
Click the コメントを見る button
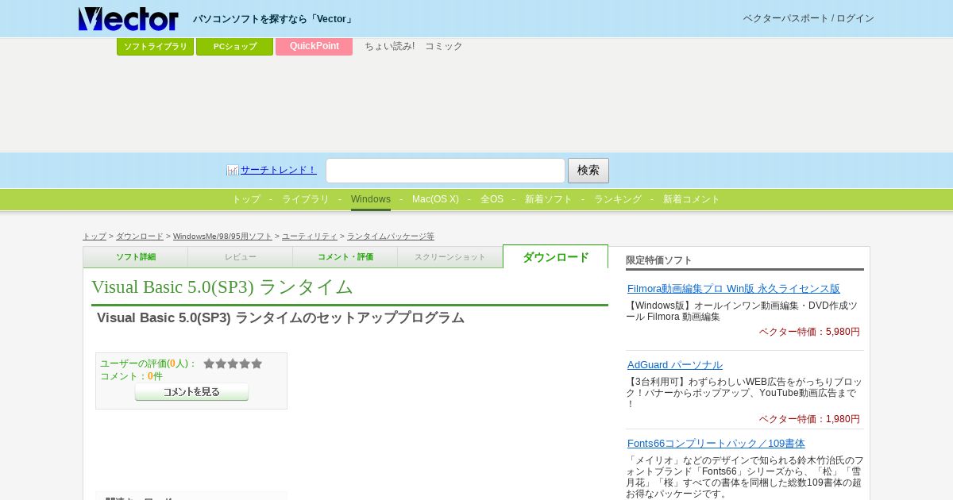coord(191,392)
